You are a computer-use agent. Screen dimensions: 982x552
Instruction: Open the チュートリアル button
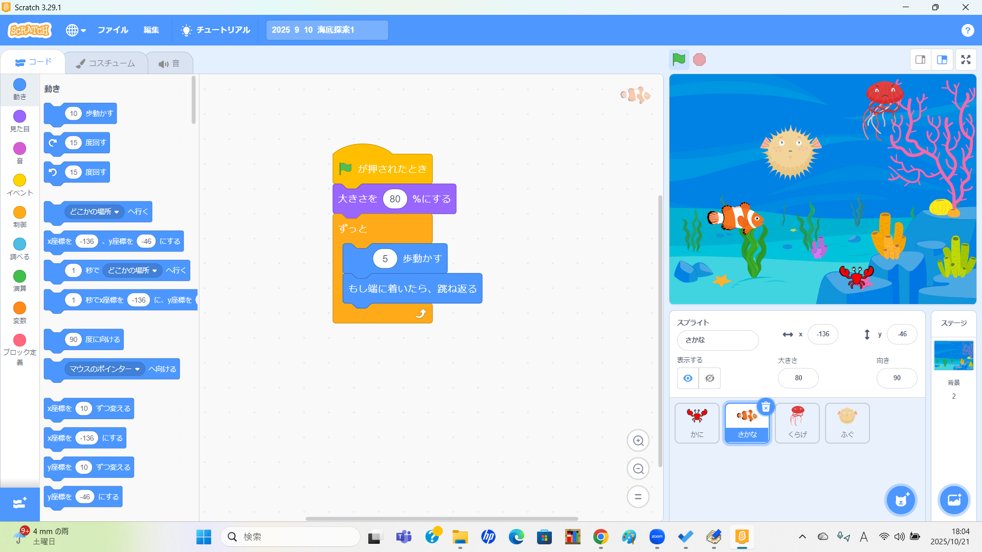point(215,30)
